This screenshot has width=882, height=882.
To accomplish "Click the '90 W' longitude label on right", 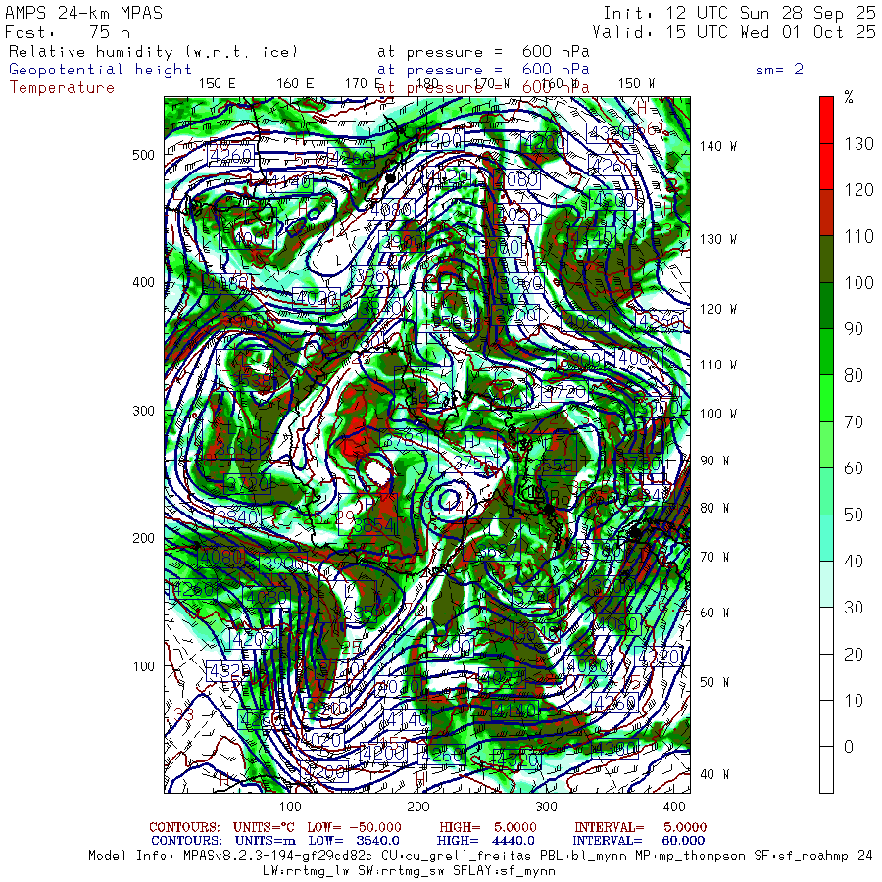I will (714, 461).
